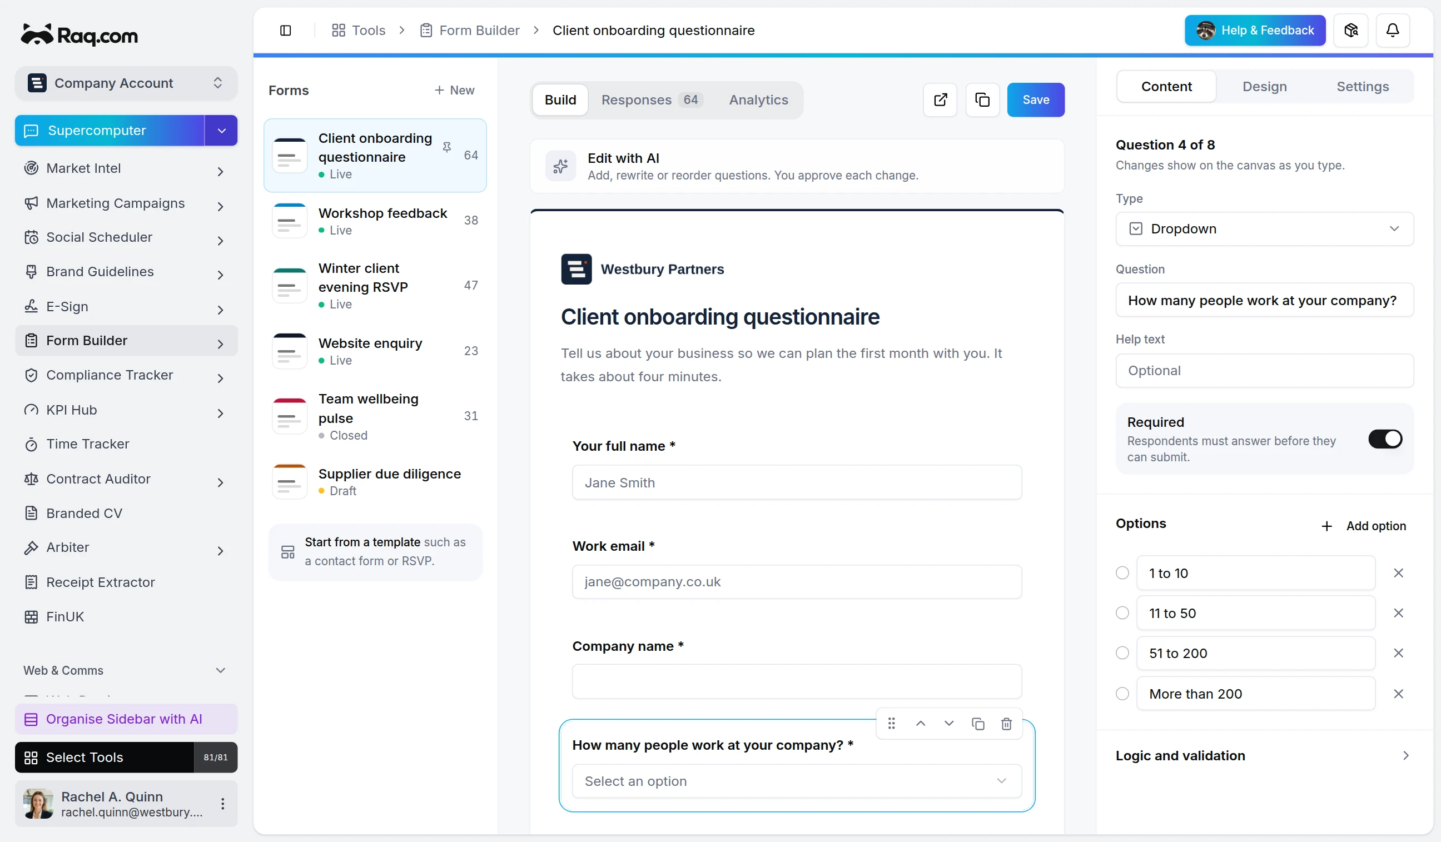
Task: Open user menu dots next to Rachel A. Quinn
Action: 222,804
